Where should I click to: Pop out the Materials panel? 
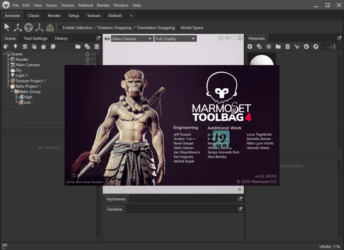pyautogui.click(x=339, y=38)
